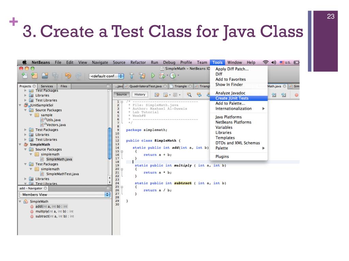Select Vectors.java in project tree
The image size is (349, 261).
(x=56, y=125)
